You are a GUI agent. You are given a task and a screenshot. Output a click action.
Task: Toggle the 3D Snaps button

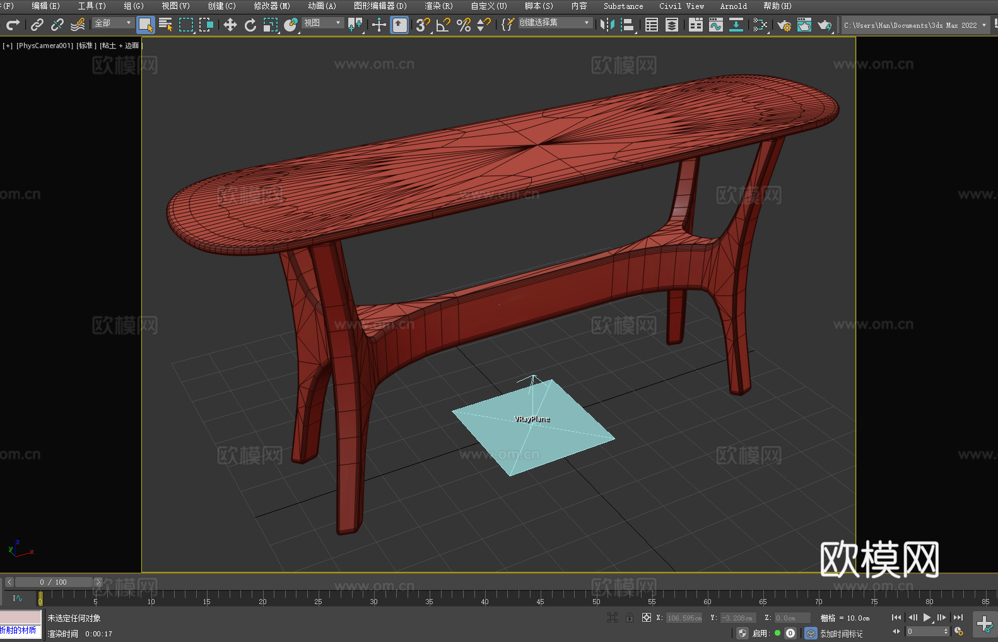pyautogui.click(x=423, y=25)
